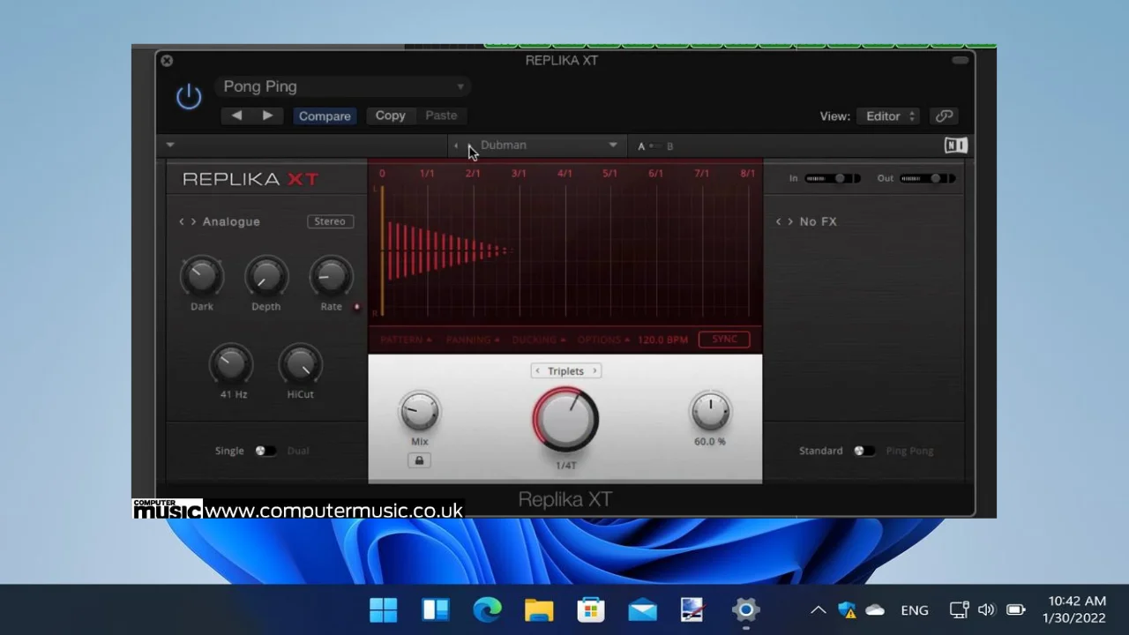Viewport: 1129px width, 635px height.
Task: Click the HiCut knob
Action: [300, 363]
